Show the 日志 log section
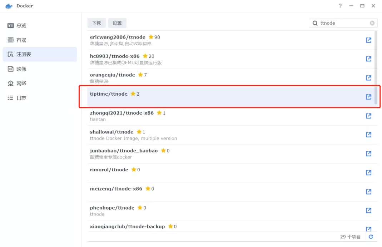Screen dimensions: 382x247 pos(21,98)
